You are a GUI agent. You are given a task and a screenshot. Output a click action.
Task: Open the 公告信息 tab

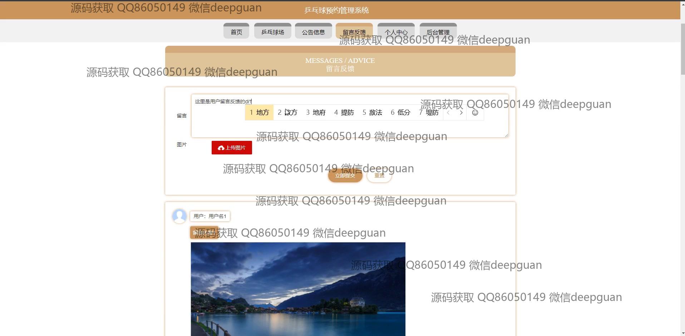tap(314, 31)
